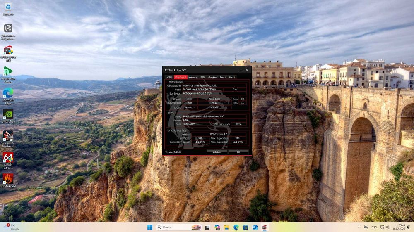Open File Explorer from the taskbar
The width and height of the screenshot is (414, 232).
[226, 227]
